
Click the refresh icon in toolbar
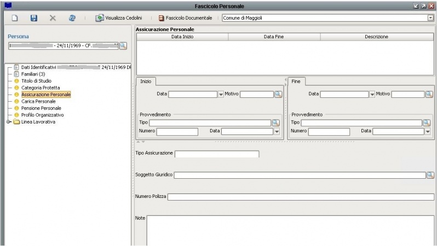click(x=72, y=18)
